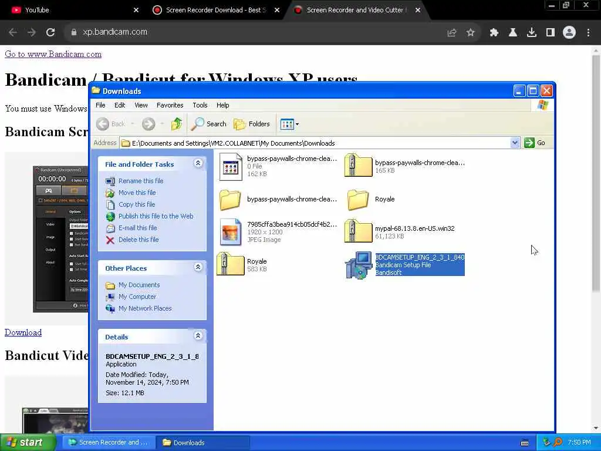The image size is (601, 451).
Task: Select bypass-paywalls 0 File 162 KB icon
Action: pos(230,167)
